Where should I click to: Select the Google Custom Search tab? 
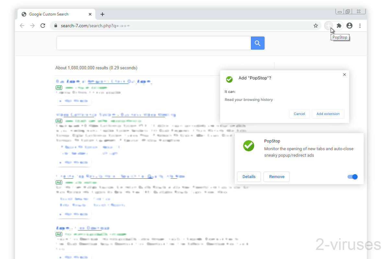pyautogui.click(x=52, y=14)
